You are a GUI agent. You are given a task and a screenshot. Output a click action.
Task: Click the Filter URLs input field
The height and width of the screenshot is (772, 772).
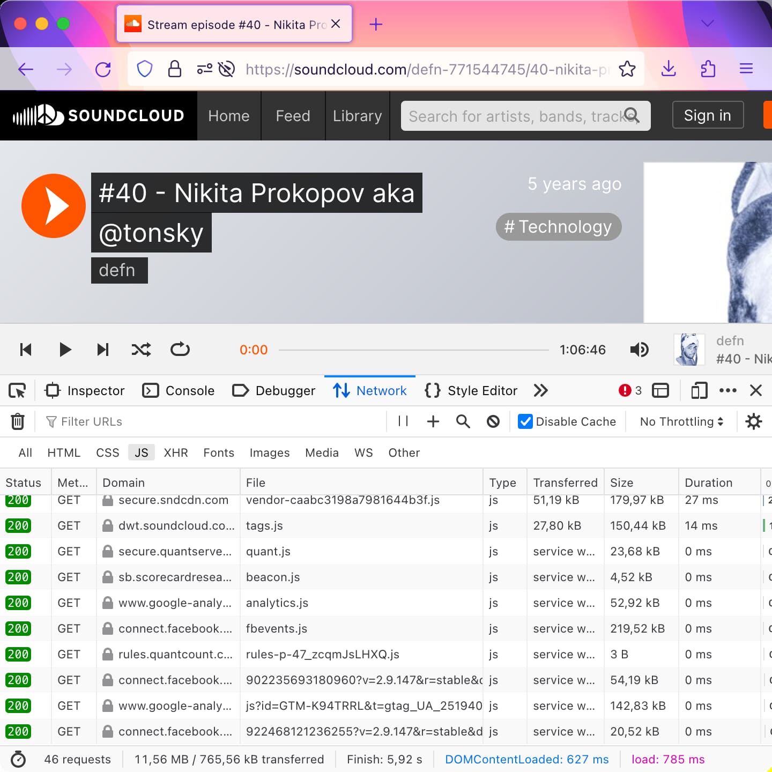tap(214, 421)
